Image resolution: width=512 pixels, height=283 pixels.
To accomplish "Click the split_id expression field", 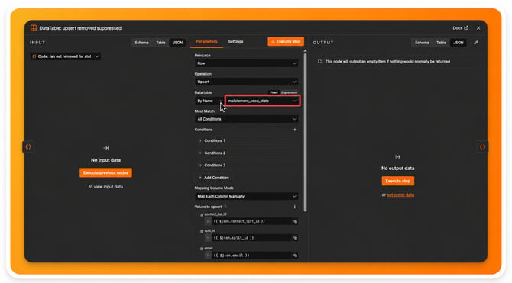I will coord(251,238).
